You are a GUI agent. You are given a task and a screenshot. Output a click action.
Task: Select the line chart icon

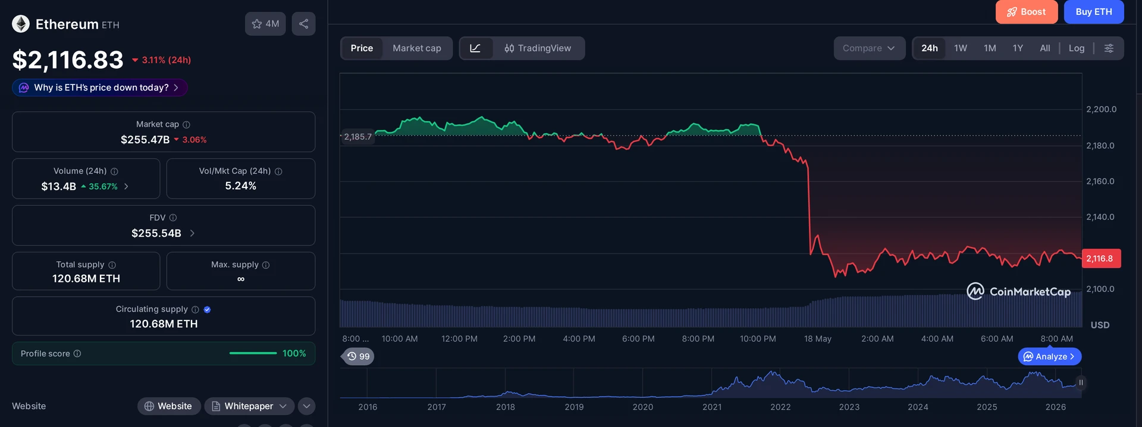(x=476, y=48)
